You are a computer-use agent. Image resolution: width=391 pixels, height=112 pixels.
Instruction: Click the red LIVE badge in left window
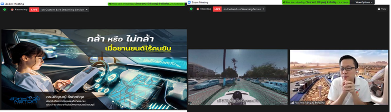[34, 10]
